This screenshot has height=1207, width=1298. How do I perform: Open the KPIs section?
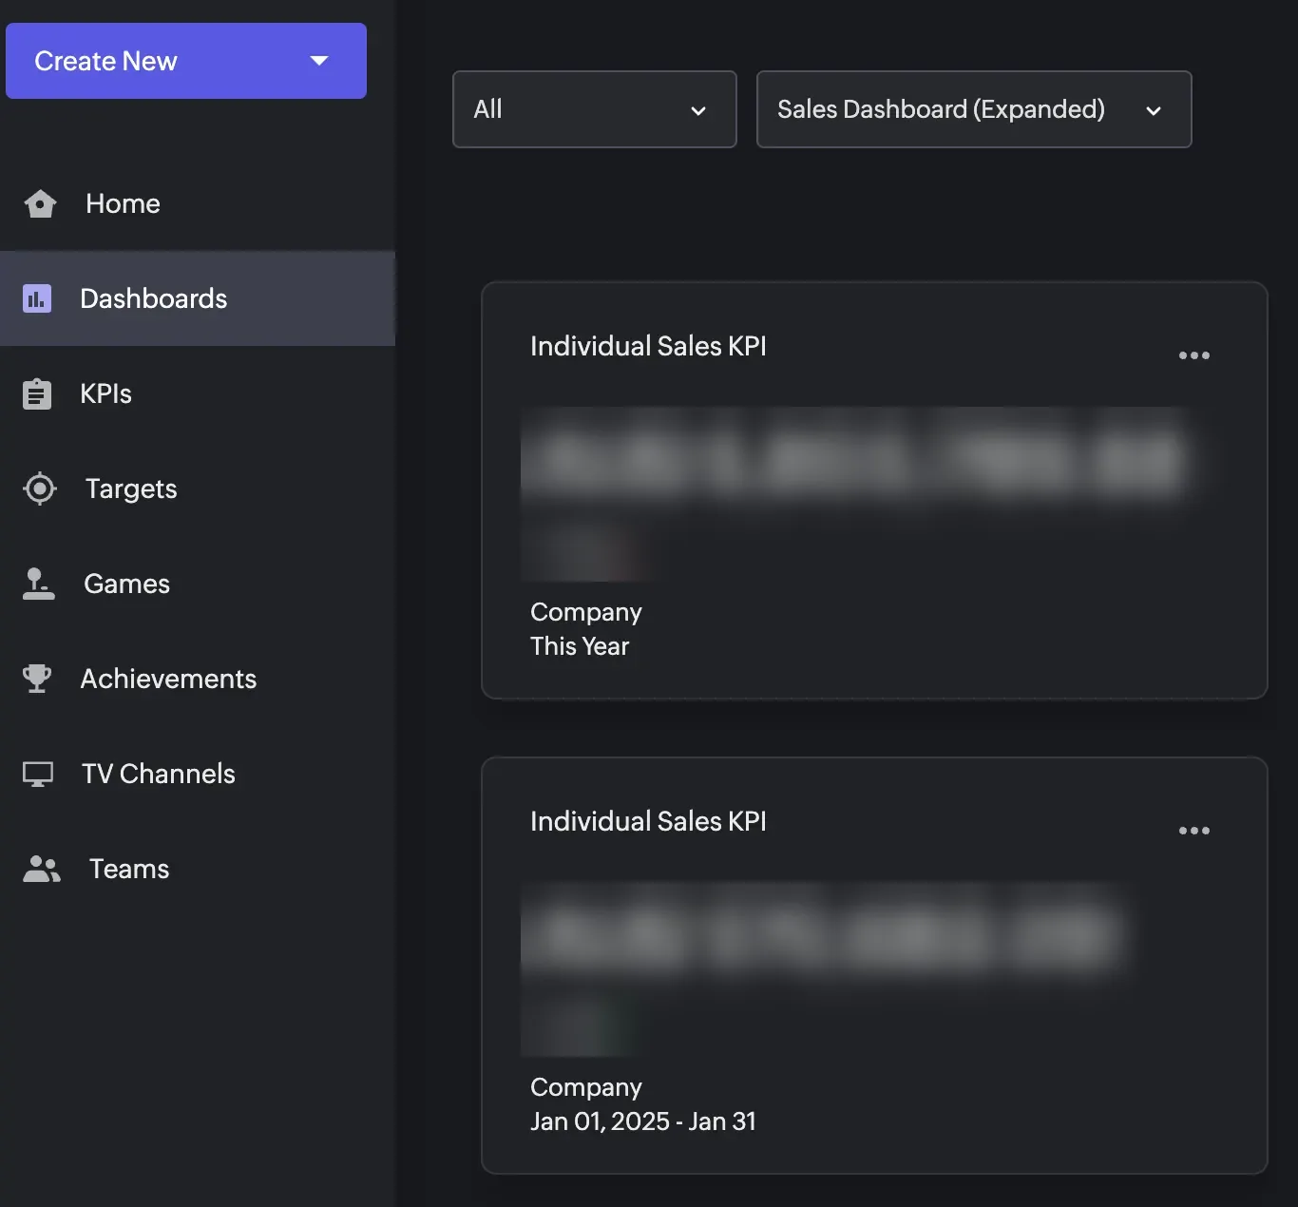[x=198, y=393]
